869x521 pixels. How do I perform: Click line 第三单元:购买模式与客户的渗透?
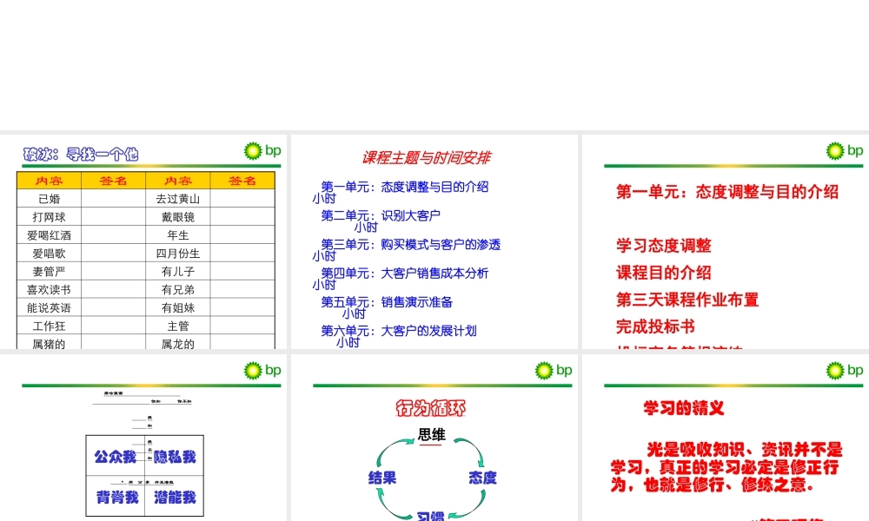point(411,244)
